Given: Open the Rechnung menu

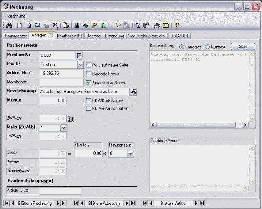Looking at the screenshot, I should click(16, 16).
